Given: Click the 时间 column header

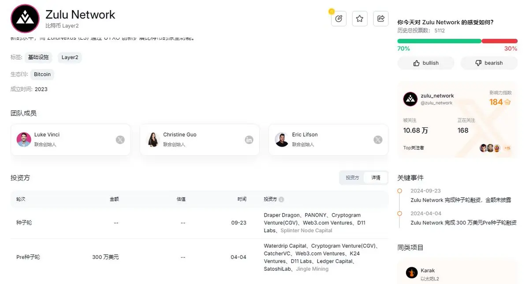Looking at the screenshot, I should tap(242, 199).
